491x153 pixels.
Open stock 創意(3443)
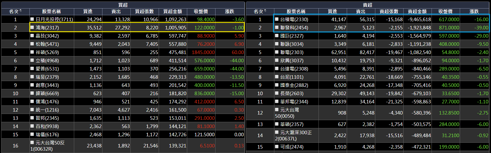[x=47, y=85]
